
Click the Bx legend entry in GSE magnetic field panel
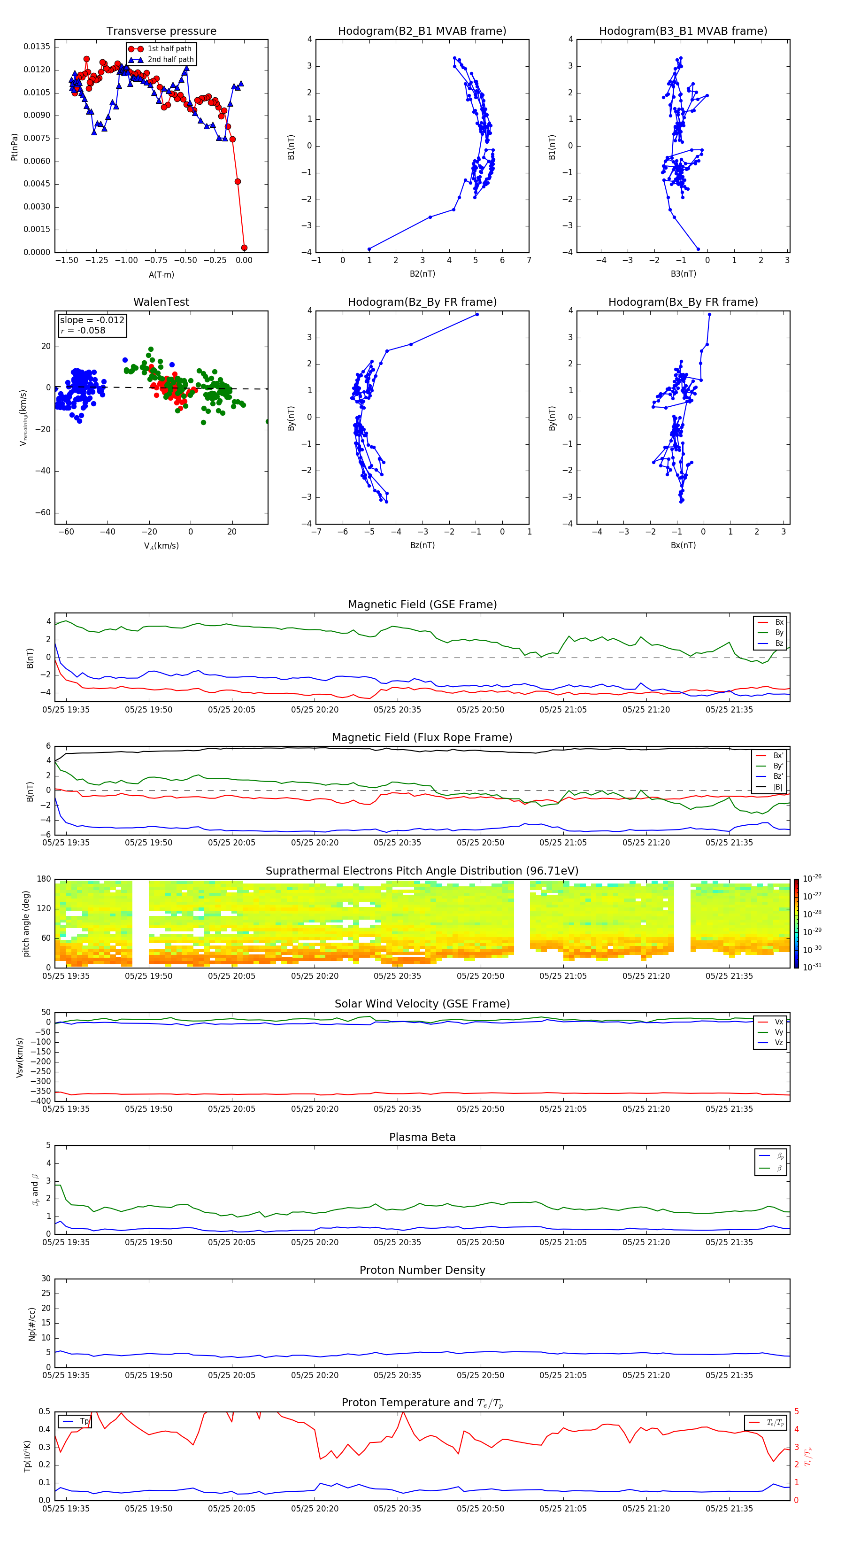[770, 622]
